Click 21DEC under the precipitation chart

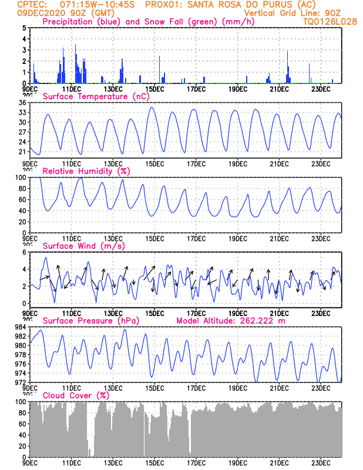(x=279, y=89)
